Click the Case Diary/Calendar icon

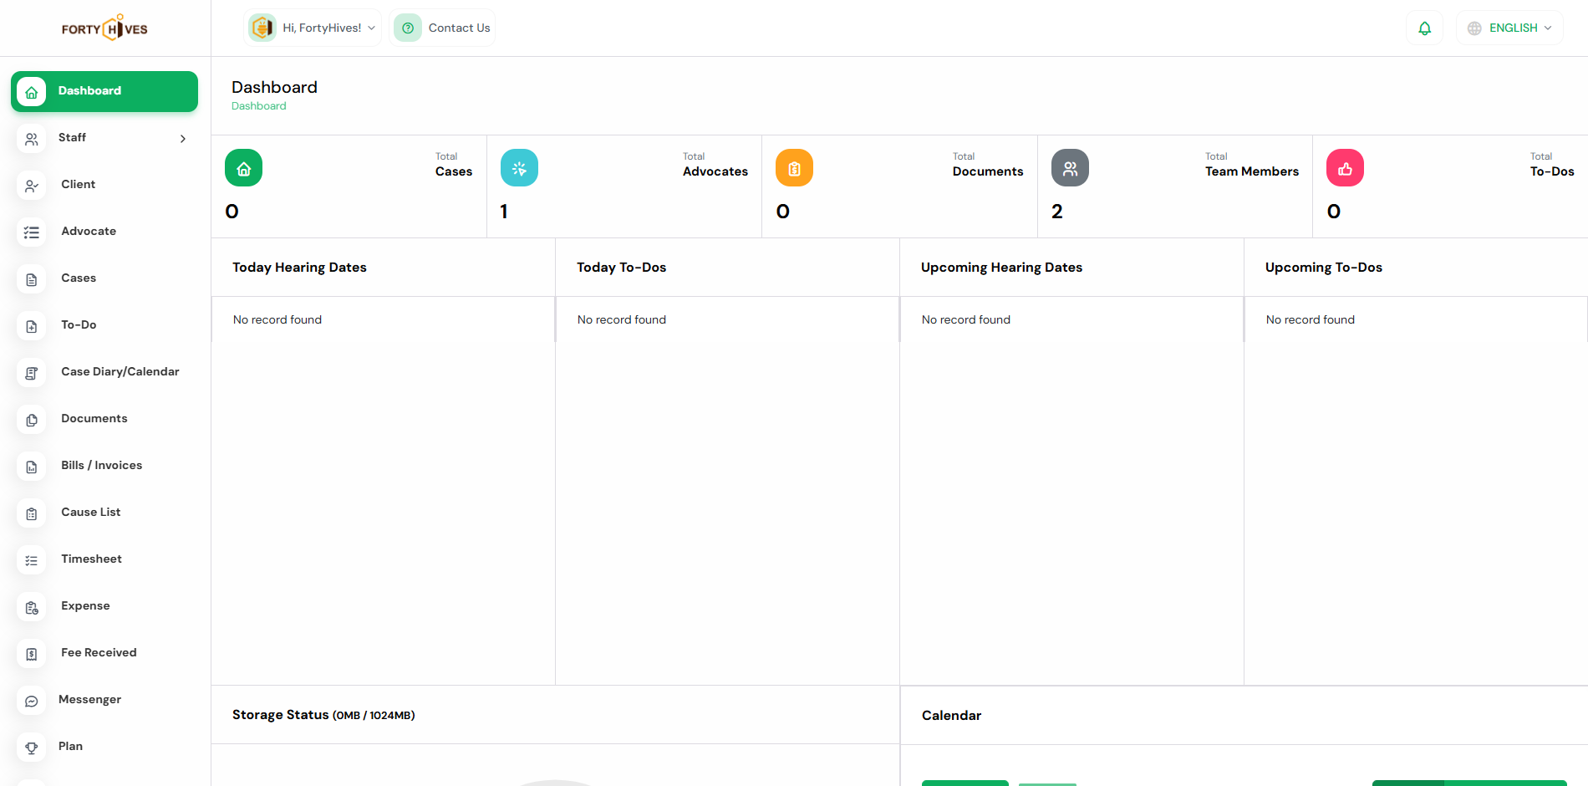[x=32, y=373]
